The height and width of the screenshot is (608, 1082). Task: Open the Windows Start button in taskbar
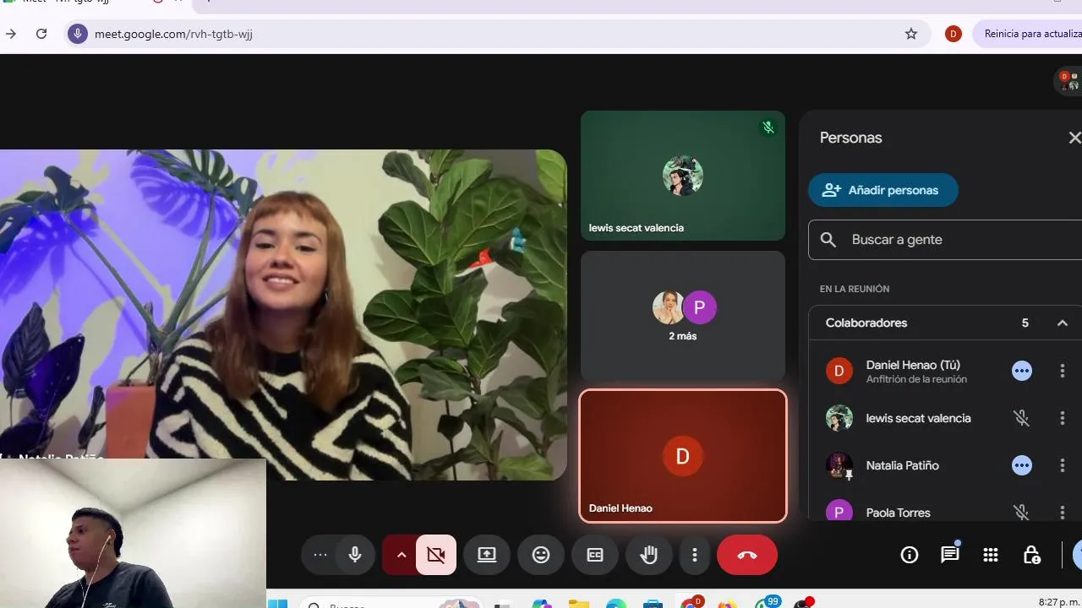(277, 604)
